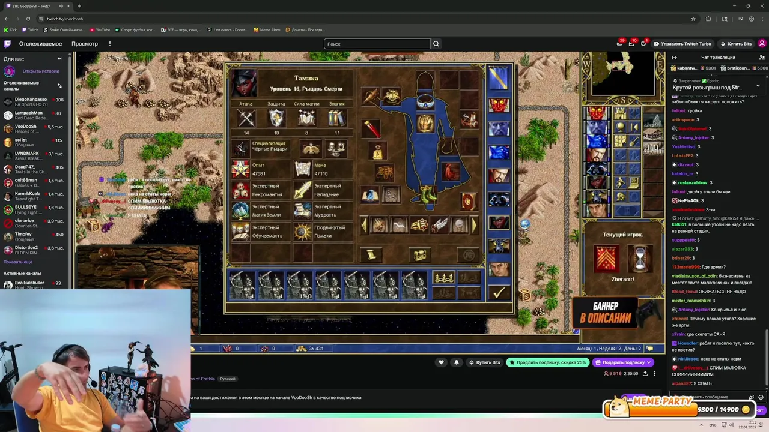Open Chrome three-dot menu
769x432 pixels.
pyautogui.click(x=761, y=19)
